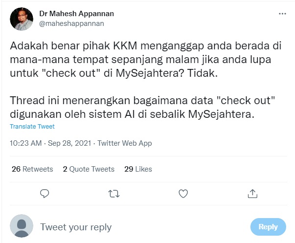Click the Twitter Web App source link
This screenshot has width=295, height=243.
(124, 143)
